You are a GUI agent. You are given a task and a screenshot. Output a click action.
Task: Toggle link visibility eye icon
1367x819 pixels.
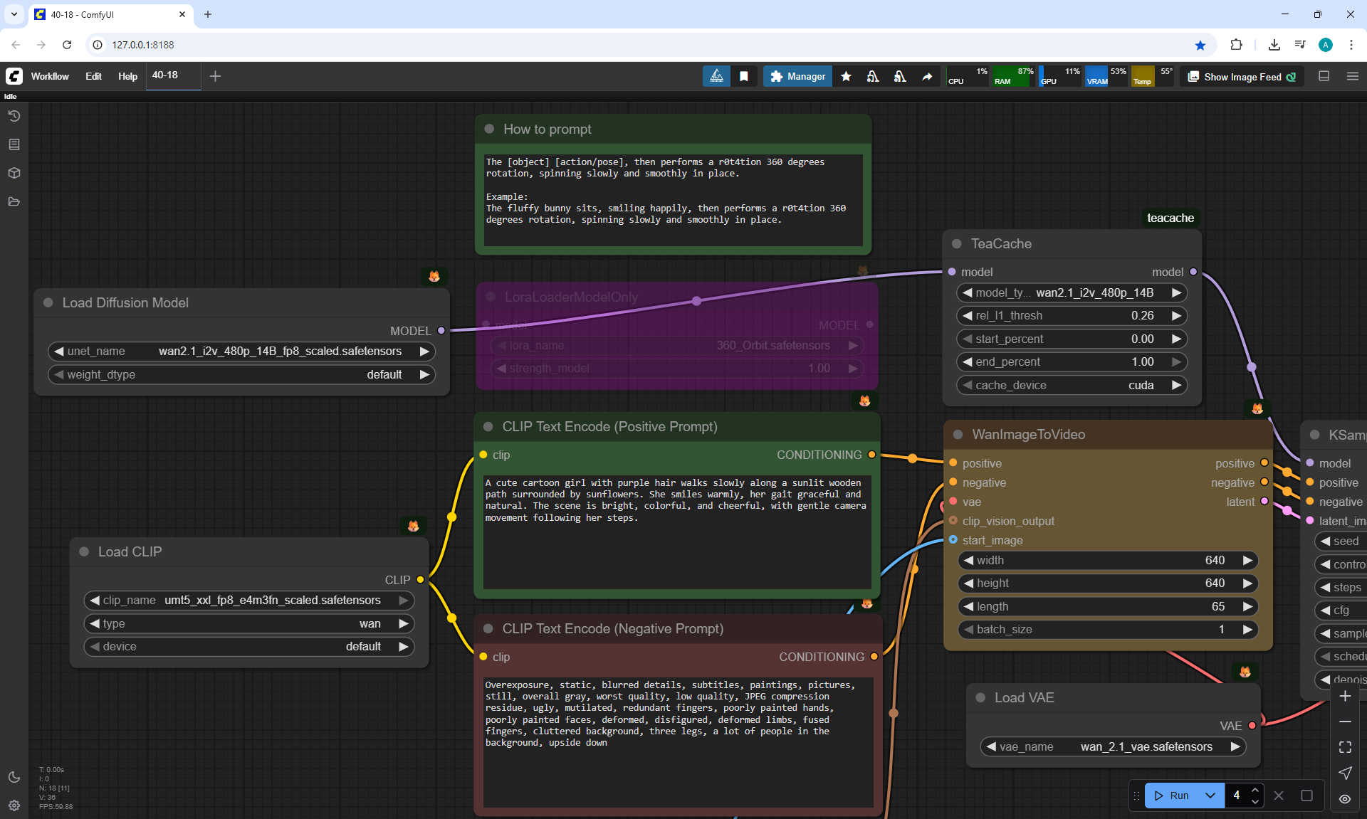tap(1345, 798)
